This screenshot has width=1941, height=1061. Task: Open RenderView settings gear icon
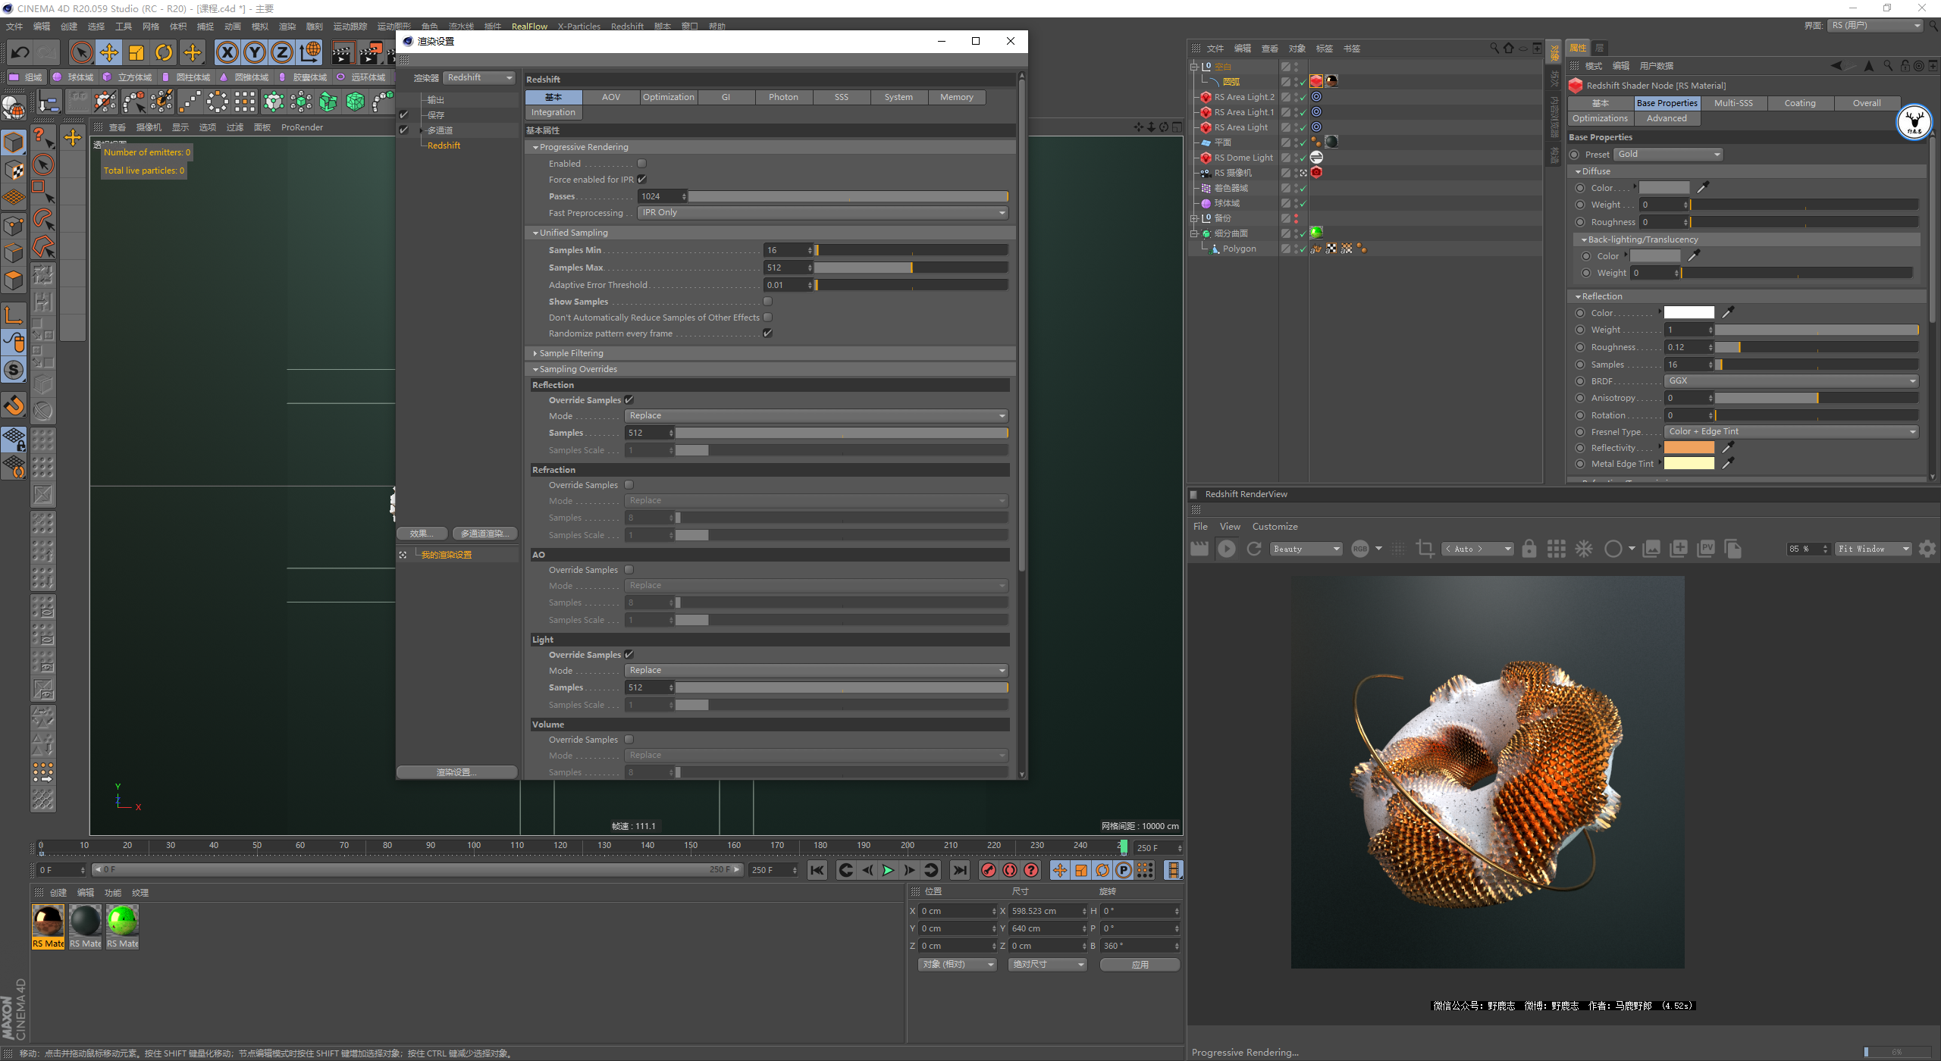1927,549
